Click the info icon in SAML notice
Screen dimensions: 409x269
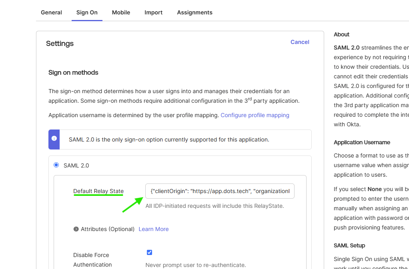coord(54,139)
